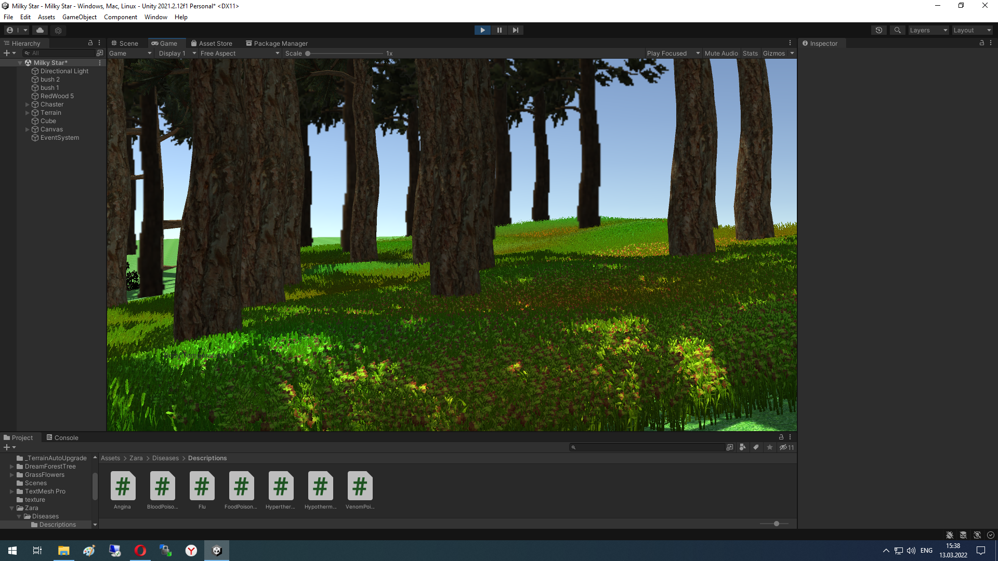
Task: Click the Search by Type icon
Action: (742, 447)
